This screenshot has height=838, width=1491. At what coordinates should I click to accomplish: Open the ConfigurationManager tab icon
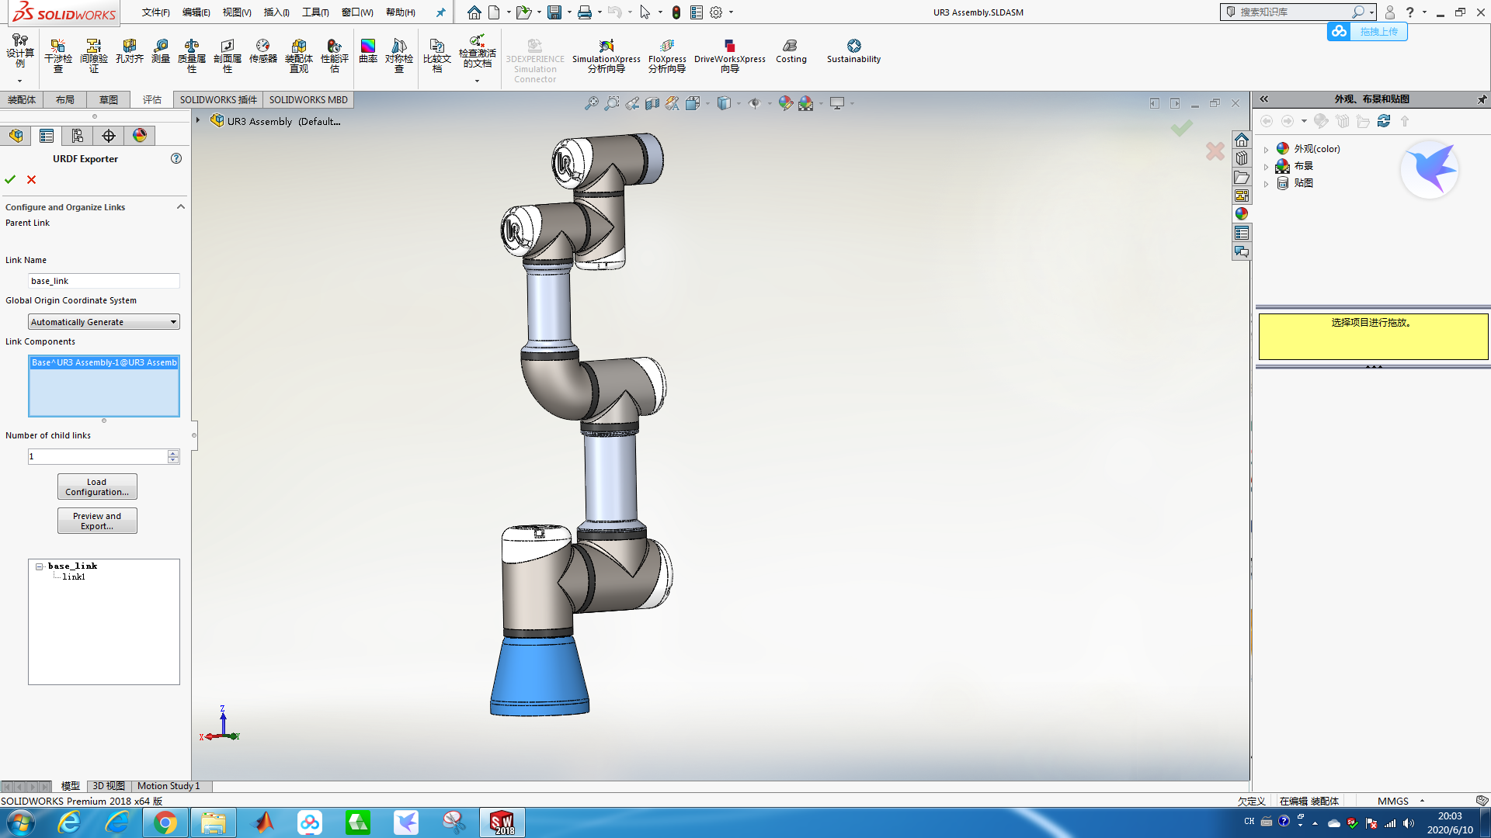tap(78, 136)
